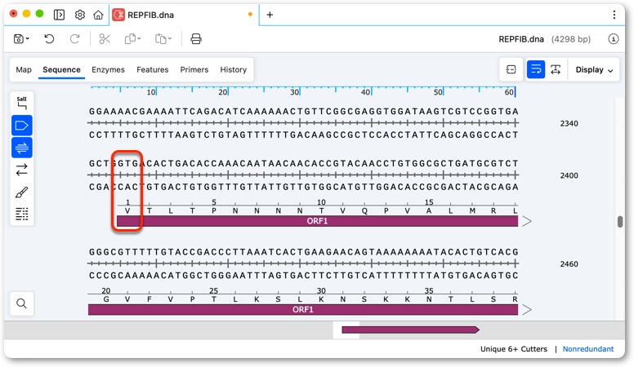This screenshot has width=634, height=367.
Task: Click the ORF1 feature bar at row 2400
Action: 317,221
